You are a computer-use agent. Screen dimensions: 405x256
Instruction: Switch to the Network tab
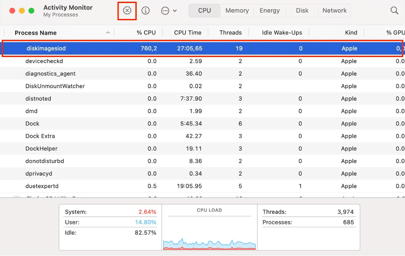(334, 10)
